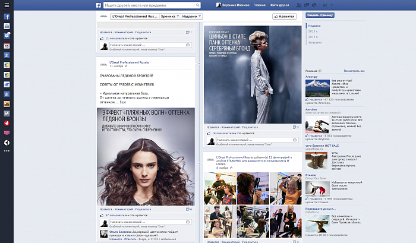Click Комментарий under the silver blond post
This screenshot has width=416, height=243.
tap(231, 127)
